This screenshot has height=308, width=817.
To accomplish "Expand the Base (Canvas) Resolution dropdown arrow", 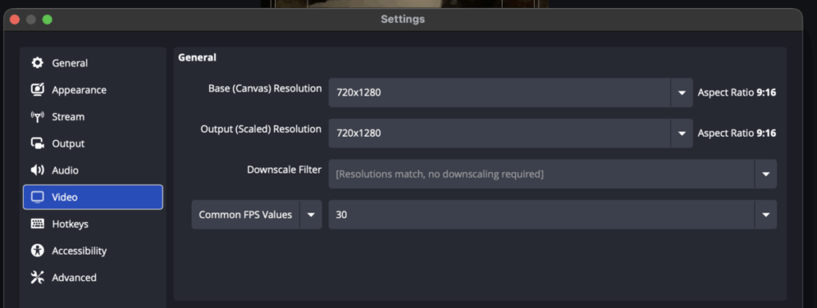I will [x=681, y=93].
